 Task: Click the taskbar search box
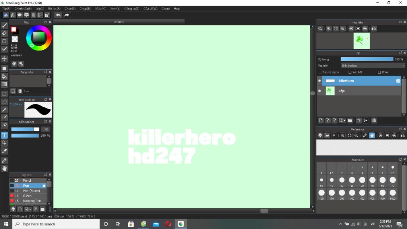56,224
